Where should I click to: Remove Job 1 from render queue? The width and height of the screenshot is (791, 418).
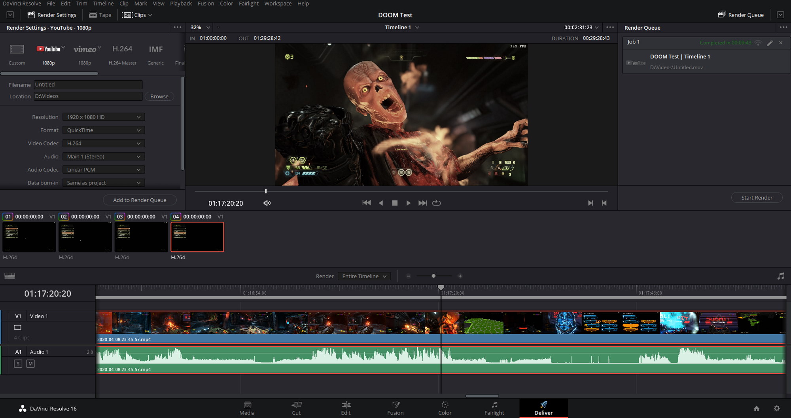[x=781, y=43]
